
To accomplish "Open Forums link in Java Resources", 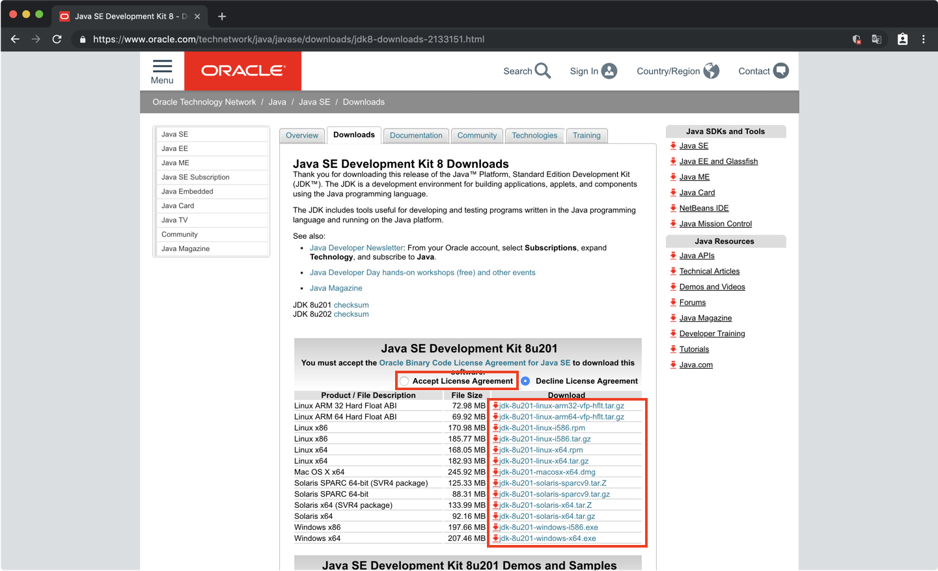I will (693, 302).
